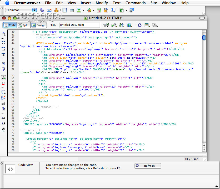
Task: Click the Refresh button in Properties panel
Action: pos(148,166)
